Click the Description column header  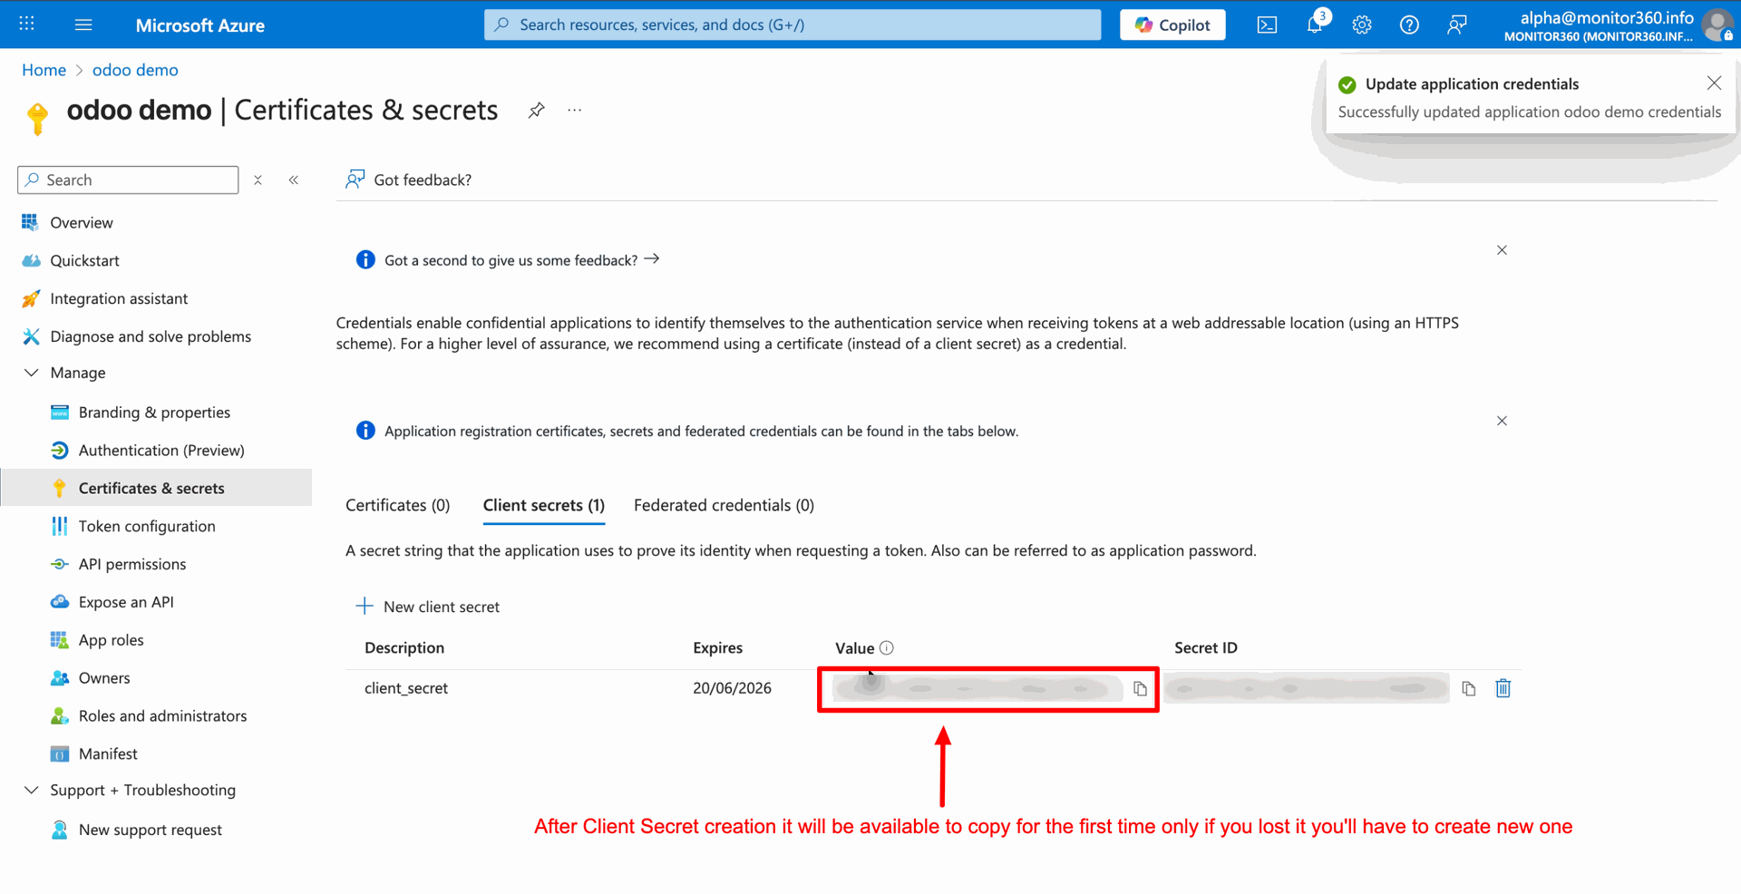[404, 647]
